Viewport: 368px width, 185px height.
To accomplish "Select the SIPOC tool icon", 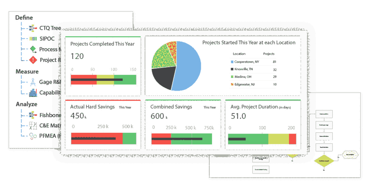I will (33, 39).
